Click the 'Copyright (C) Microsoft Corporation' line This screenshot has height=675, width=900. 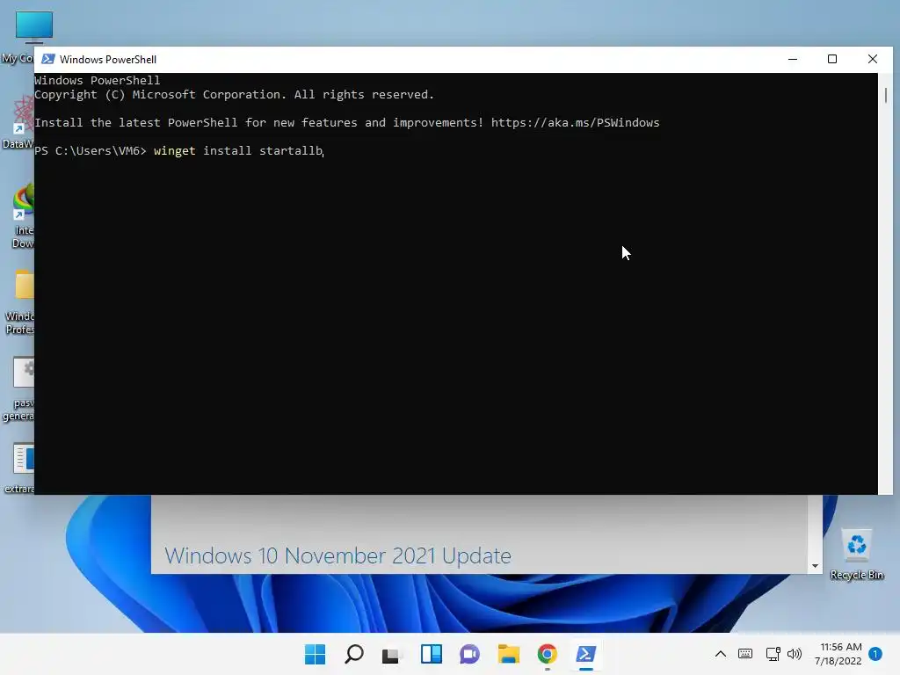pos(234,95)
